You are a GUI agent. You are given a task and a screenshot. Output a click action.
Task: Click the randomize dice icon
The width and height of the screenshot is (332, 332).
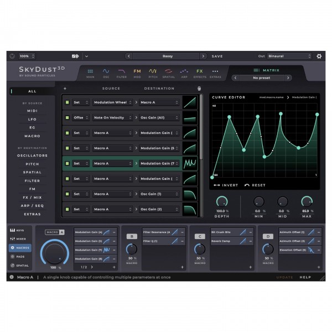click(75, 56)
